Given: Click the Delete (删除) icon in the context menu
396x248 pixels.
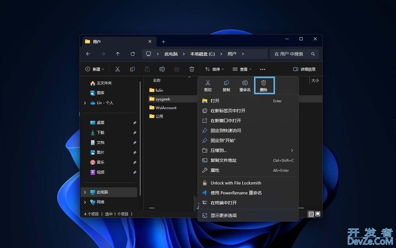Looking at the screenshot, I should coord(264,83).
